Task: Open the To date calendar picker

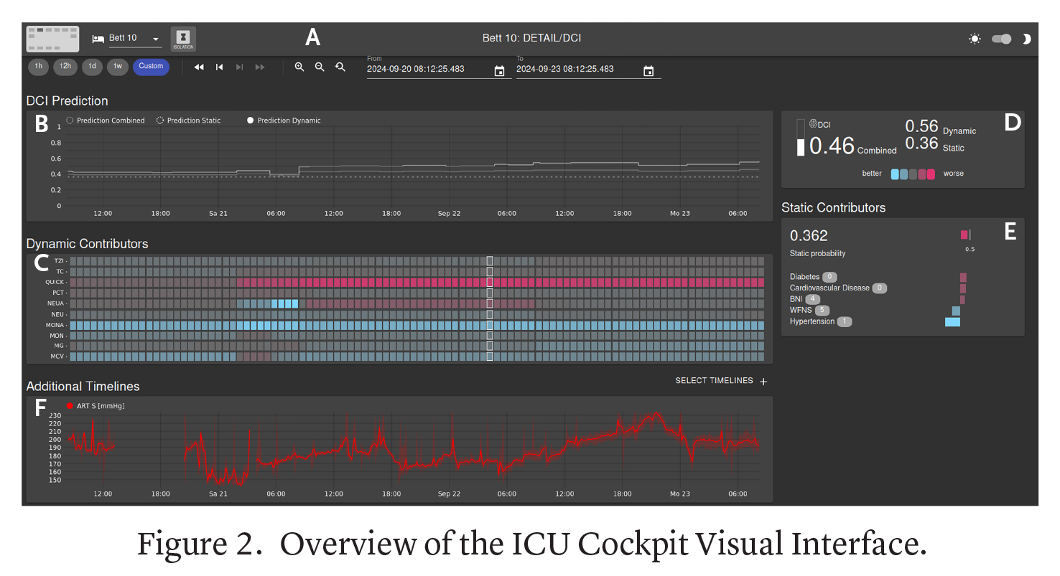Action: point(648,71)
